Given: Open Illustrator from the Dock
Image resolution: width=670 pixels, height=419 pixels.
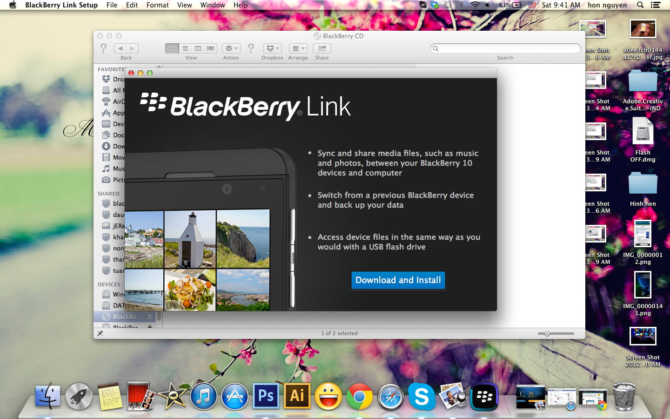Looking at the screenshot, I should [297, 396].
